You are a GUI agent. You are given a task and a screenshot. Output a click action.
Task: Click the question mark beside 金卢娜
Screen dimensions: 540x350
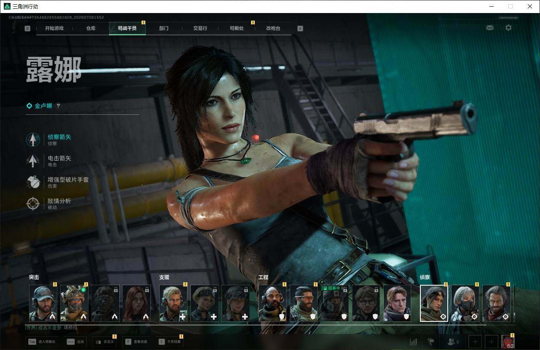tap(58, 106)
